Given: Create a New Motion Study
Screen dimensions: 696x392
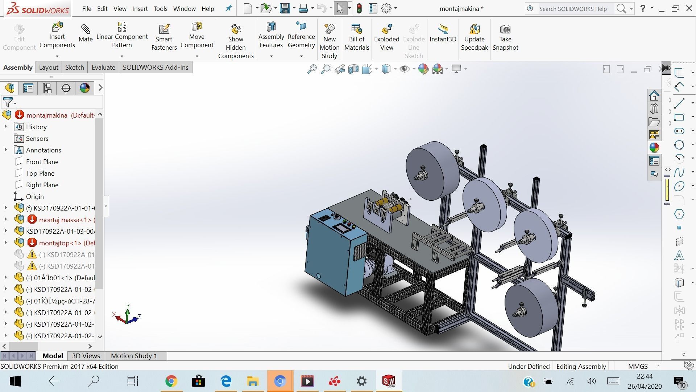Looking at the screenshot, I should click(329, 41).
